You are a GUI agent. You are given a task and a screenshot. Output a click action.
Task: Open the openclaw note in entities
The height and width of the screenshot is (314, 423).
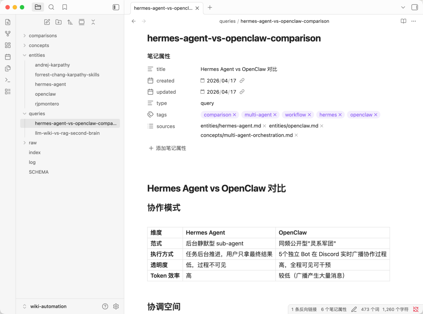click(x=45, y=94)
